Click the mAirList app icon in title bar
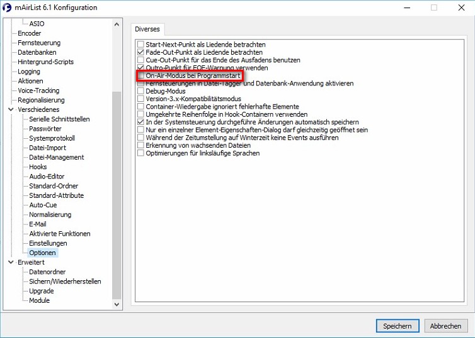 pyautogui.click(x=7, y=8)
